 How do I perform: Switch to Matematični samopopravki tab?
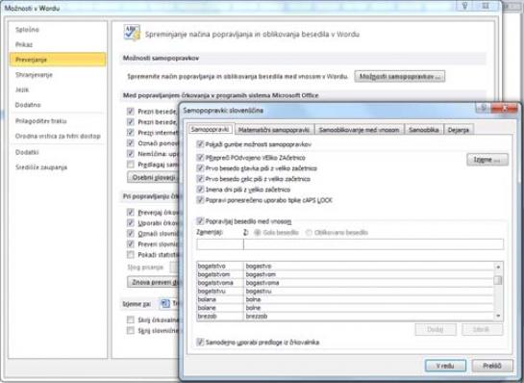click(274, 130)
